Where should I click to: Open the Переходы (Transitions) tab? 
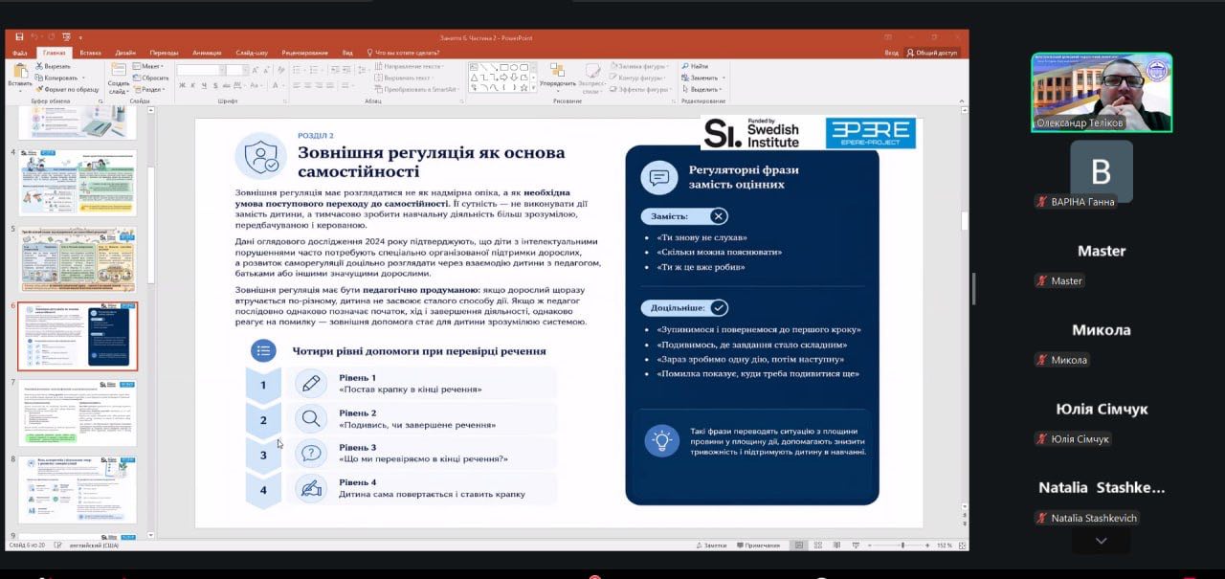pyautogui.click(x=164, y=53)
